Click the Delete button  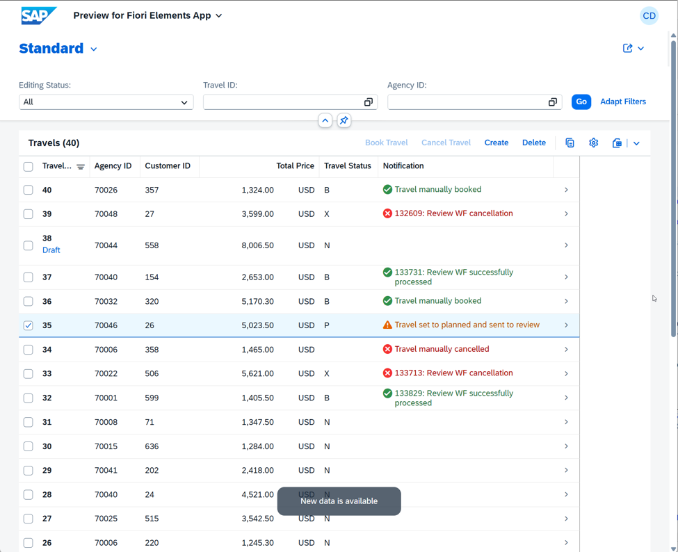[534, 143]
